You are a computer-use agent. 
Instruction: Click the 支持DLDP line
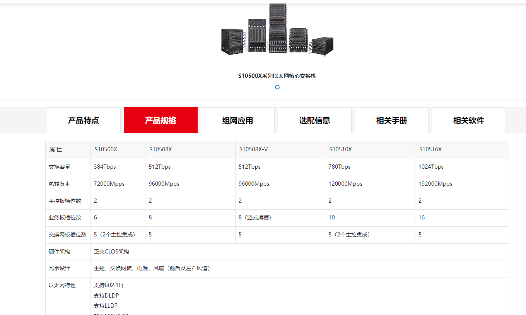click(x=106, y=295)
